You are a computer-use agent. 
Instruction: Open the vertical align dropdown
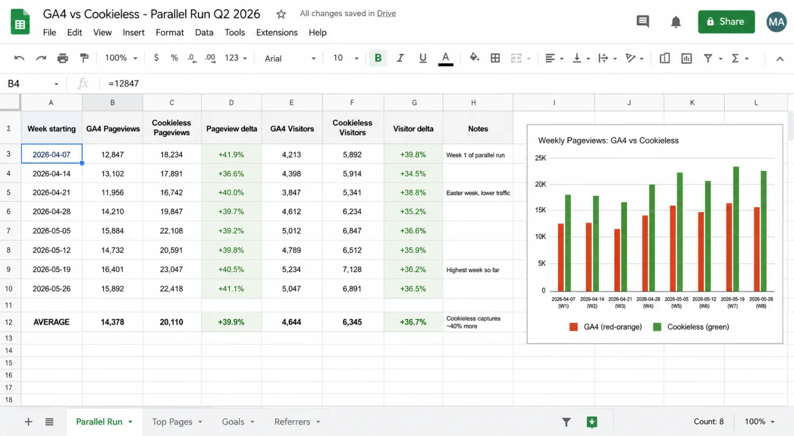[x=581, y=58]
